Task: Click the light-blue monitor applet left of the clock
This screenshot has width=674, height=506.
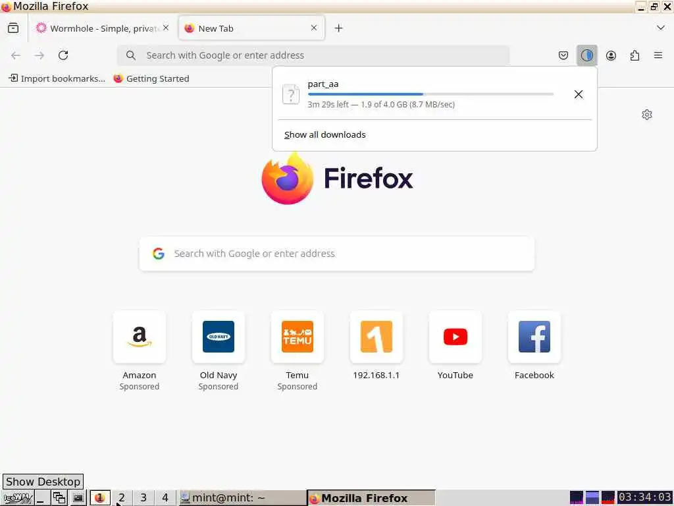Action: (x=592, y=497)
